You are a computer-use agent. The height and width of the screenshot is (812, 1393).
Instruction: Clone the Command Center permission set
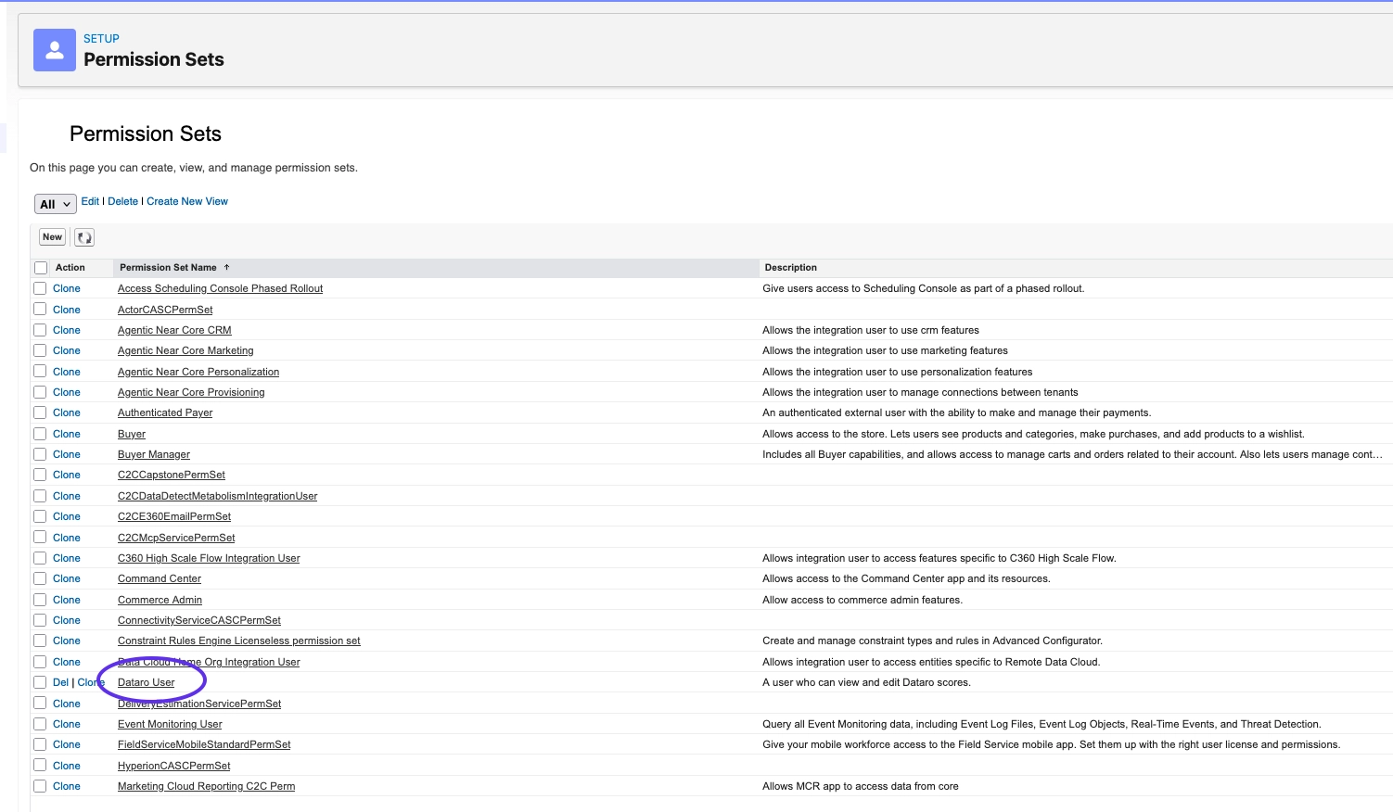67,578
